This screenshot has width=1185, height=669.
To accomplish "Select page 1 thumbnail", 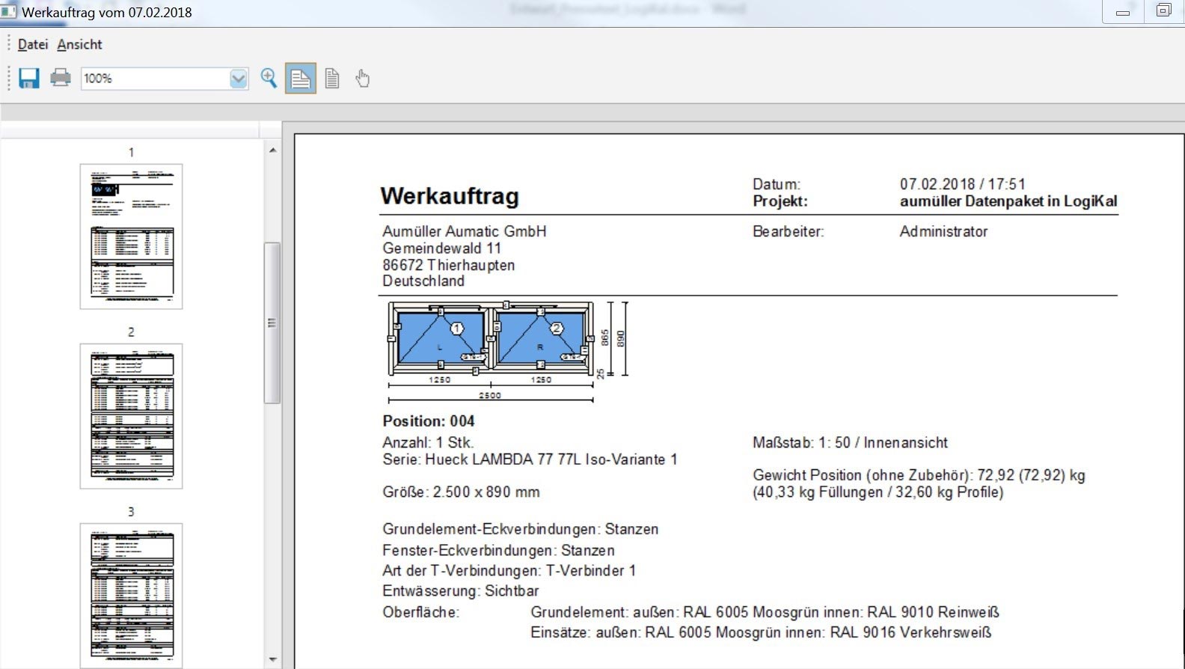I will coord(131,236).
